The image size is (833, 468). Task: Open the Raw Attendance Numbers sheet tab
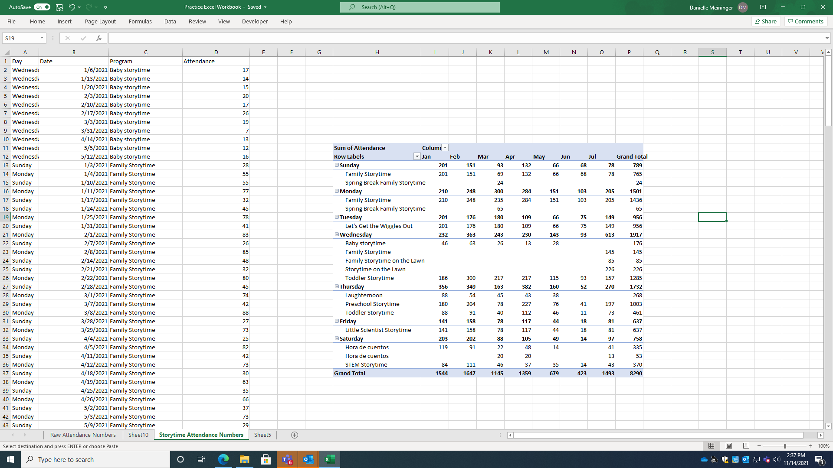[83, 435]
